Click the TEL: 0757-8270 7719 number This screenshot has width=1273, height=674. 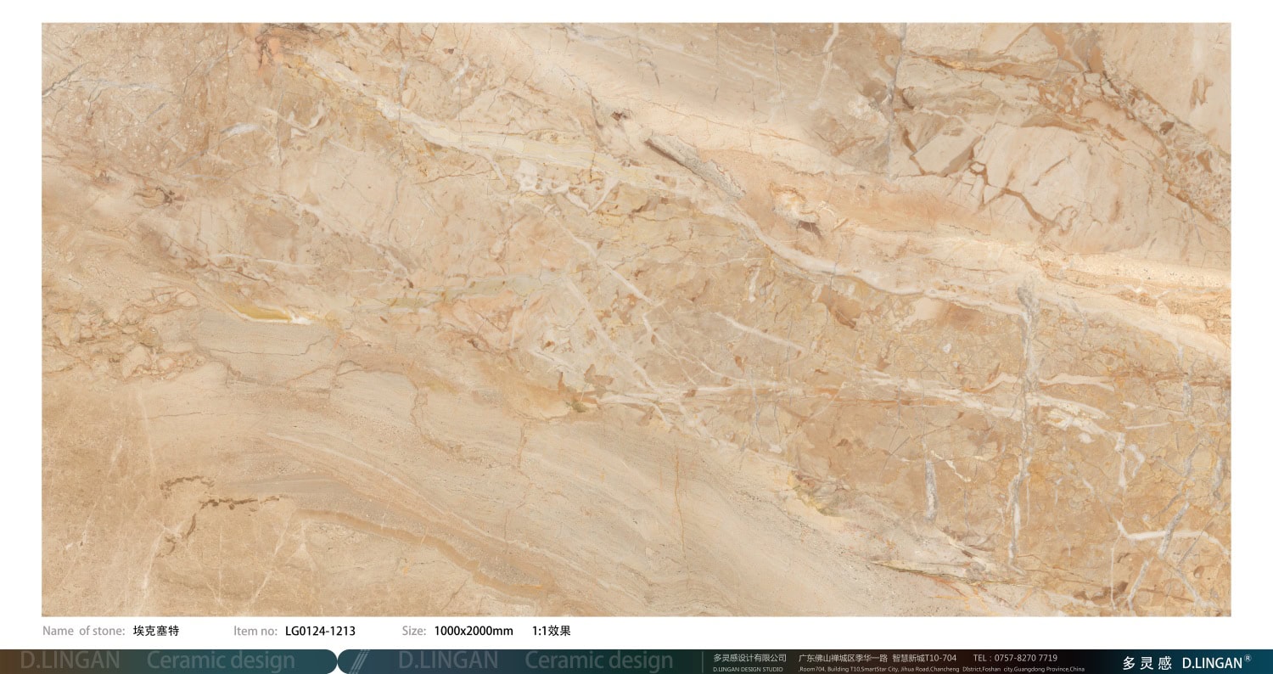click(1015, 658)
